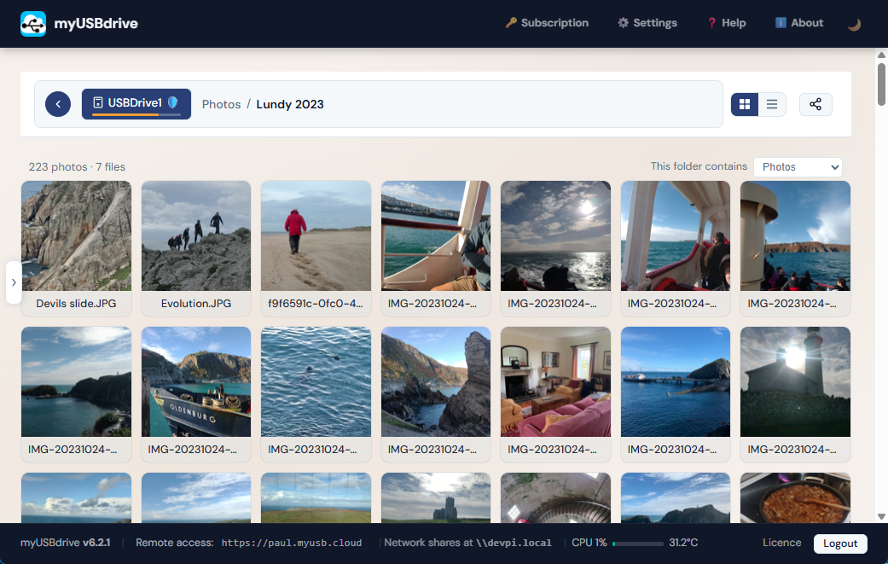Click the myUSBdrive logo icon

pos(33,24)
